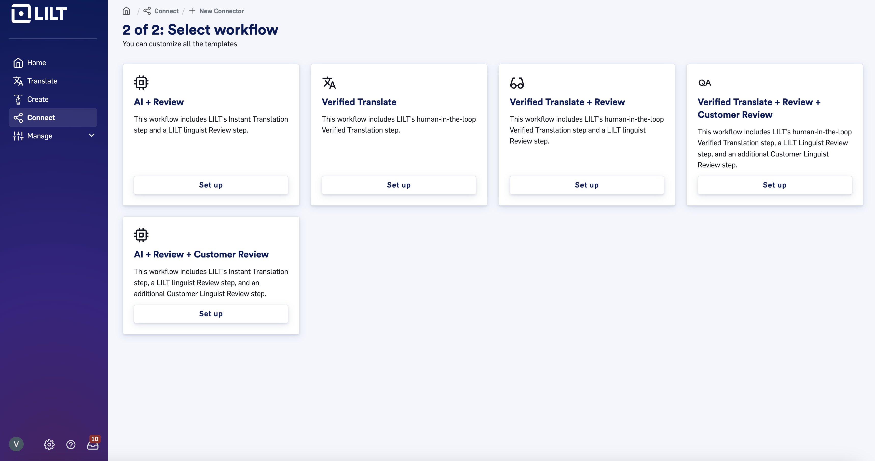Open the Translate section
The width and height of the screenshot is (875, 461).
pos(53,81)
